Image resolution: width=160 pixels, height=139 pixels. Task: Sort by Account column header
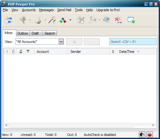51,52
